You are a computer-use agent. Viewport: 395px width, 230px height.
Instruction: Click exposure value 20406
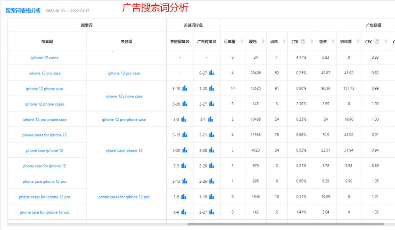256,73
